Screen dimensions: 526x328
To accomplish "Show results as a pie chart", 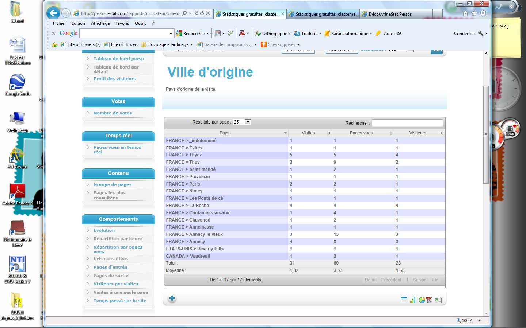I will [422, 300].
